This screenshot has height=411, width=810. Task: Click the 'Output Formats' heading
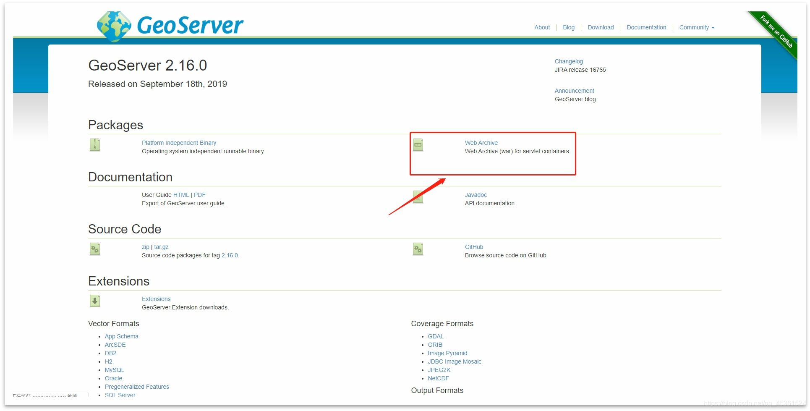437,390
